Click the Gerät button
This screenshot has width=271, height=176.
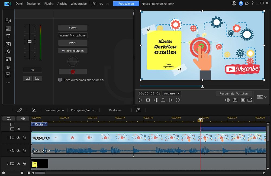coord(73,28)
